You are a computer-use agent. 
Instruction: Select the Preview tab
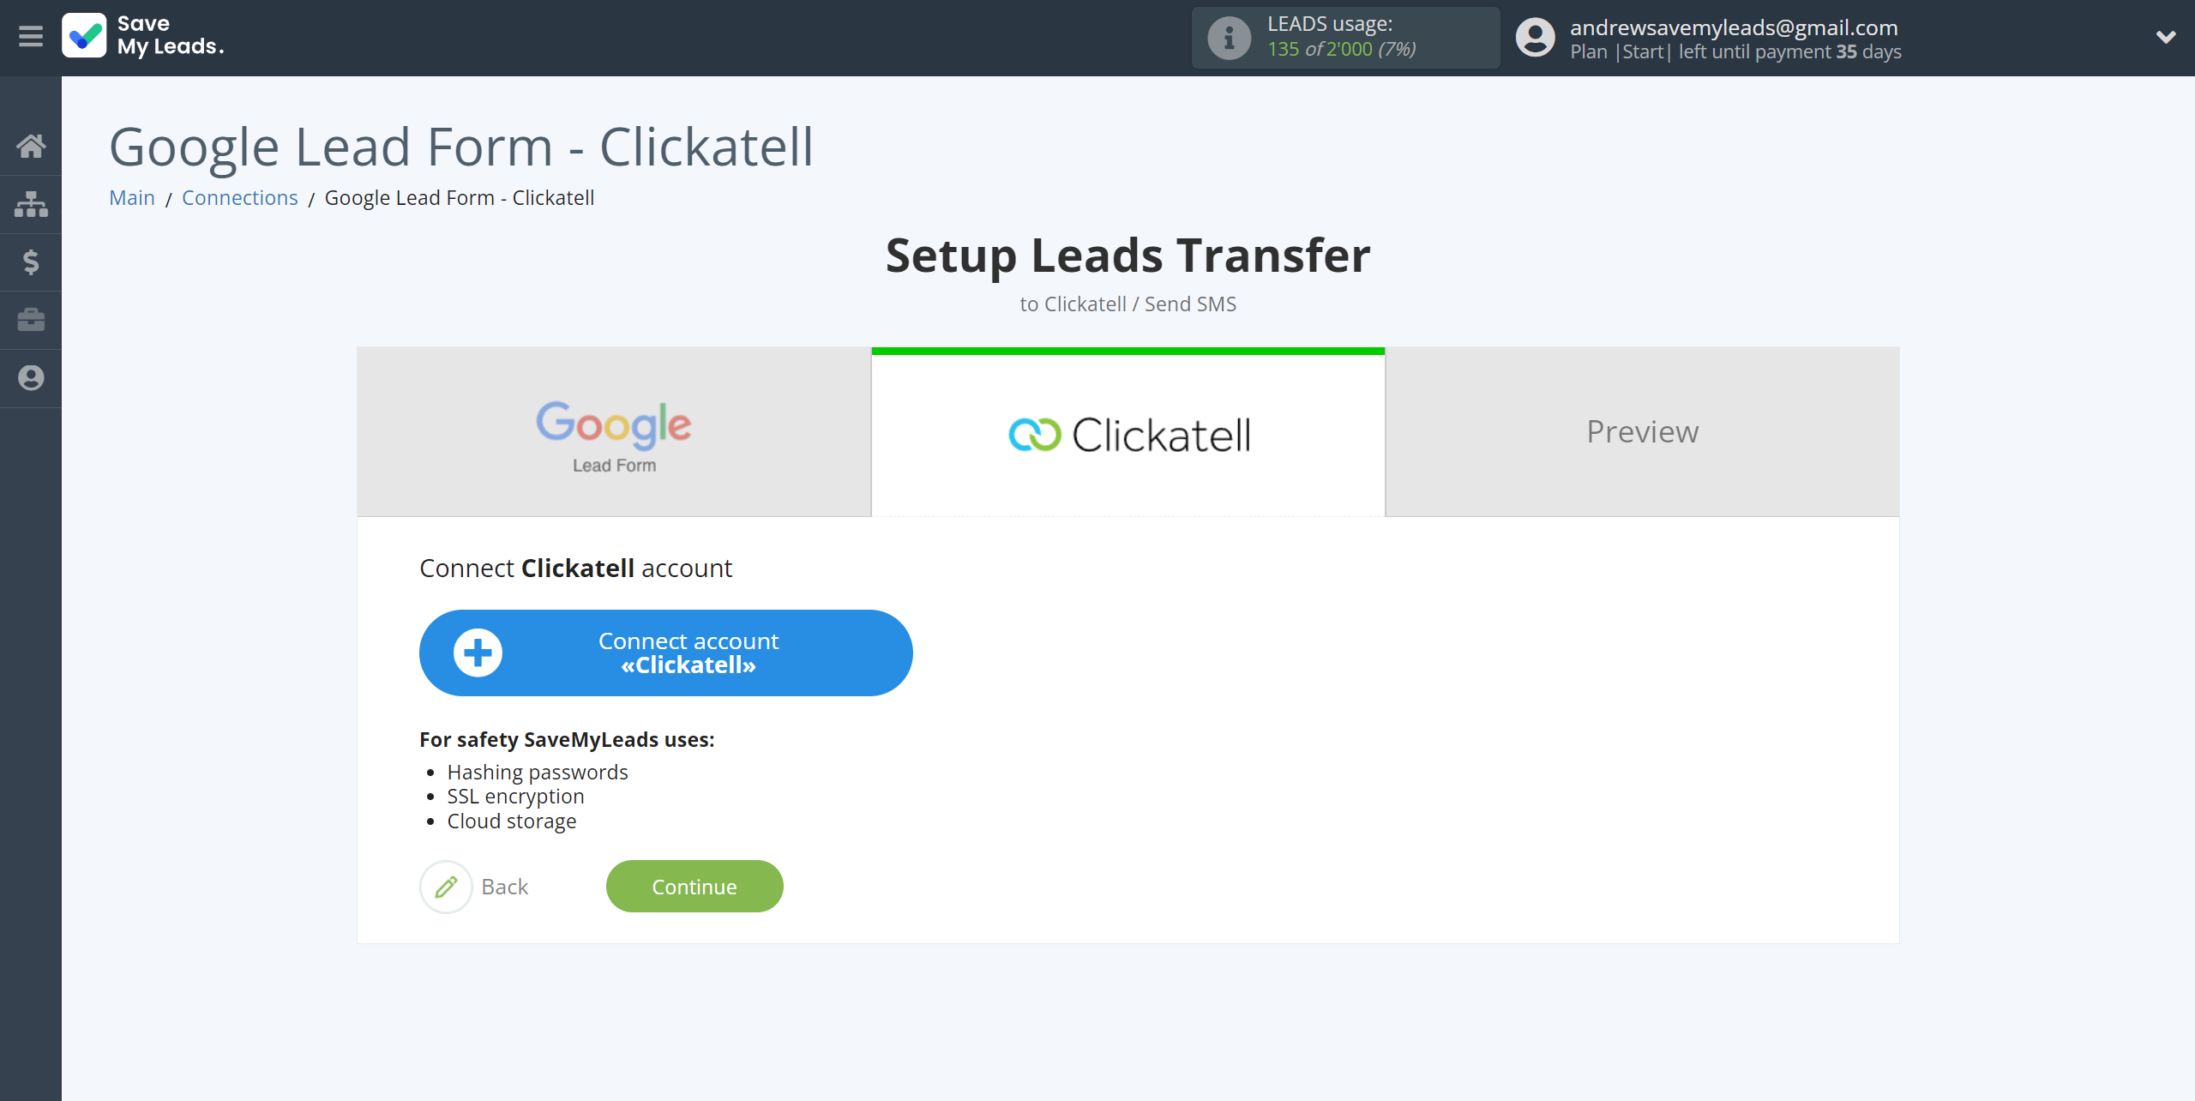point(1642,431)
